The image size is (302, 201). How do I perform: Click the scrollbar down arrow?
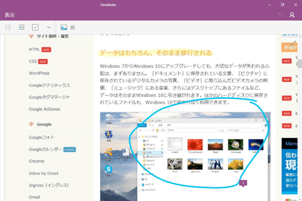pyautogui.click(x=300, y=199)
